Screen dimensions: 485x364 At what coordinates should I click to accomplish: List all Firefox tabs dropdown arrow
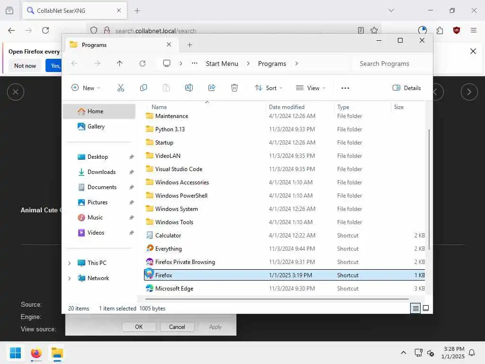(391, 10)
